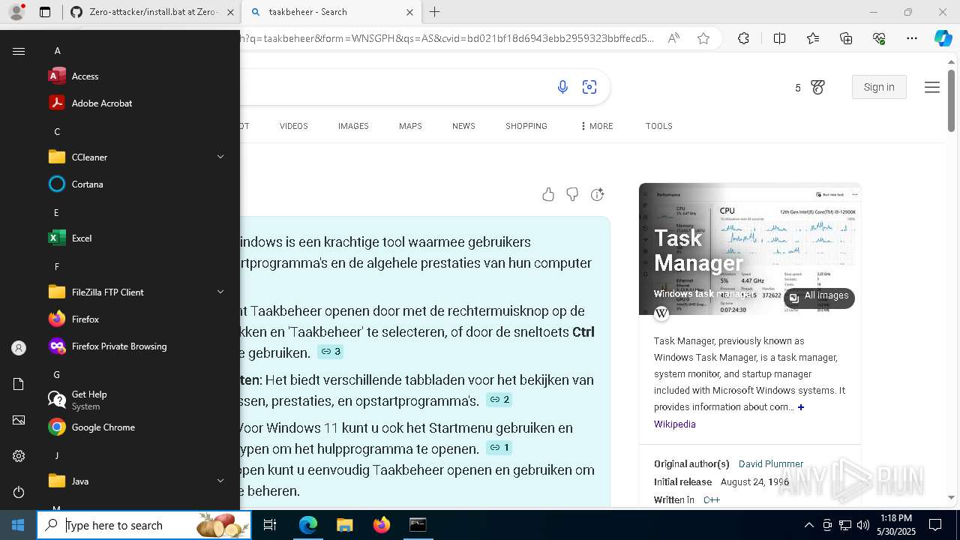Viewport: 960px width, 540px height.
Task: Toggle Edge split screen
Action: [x=779, y=38]
